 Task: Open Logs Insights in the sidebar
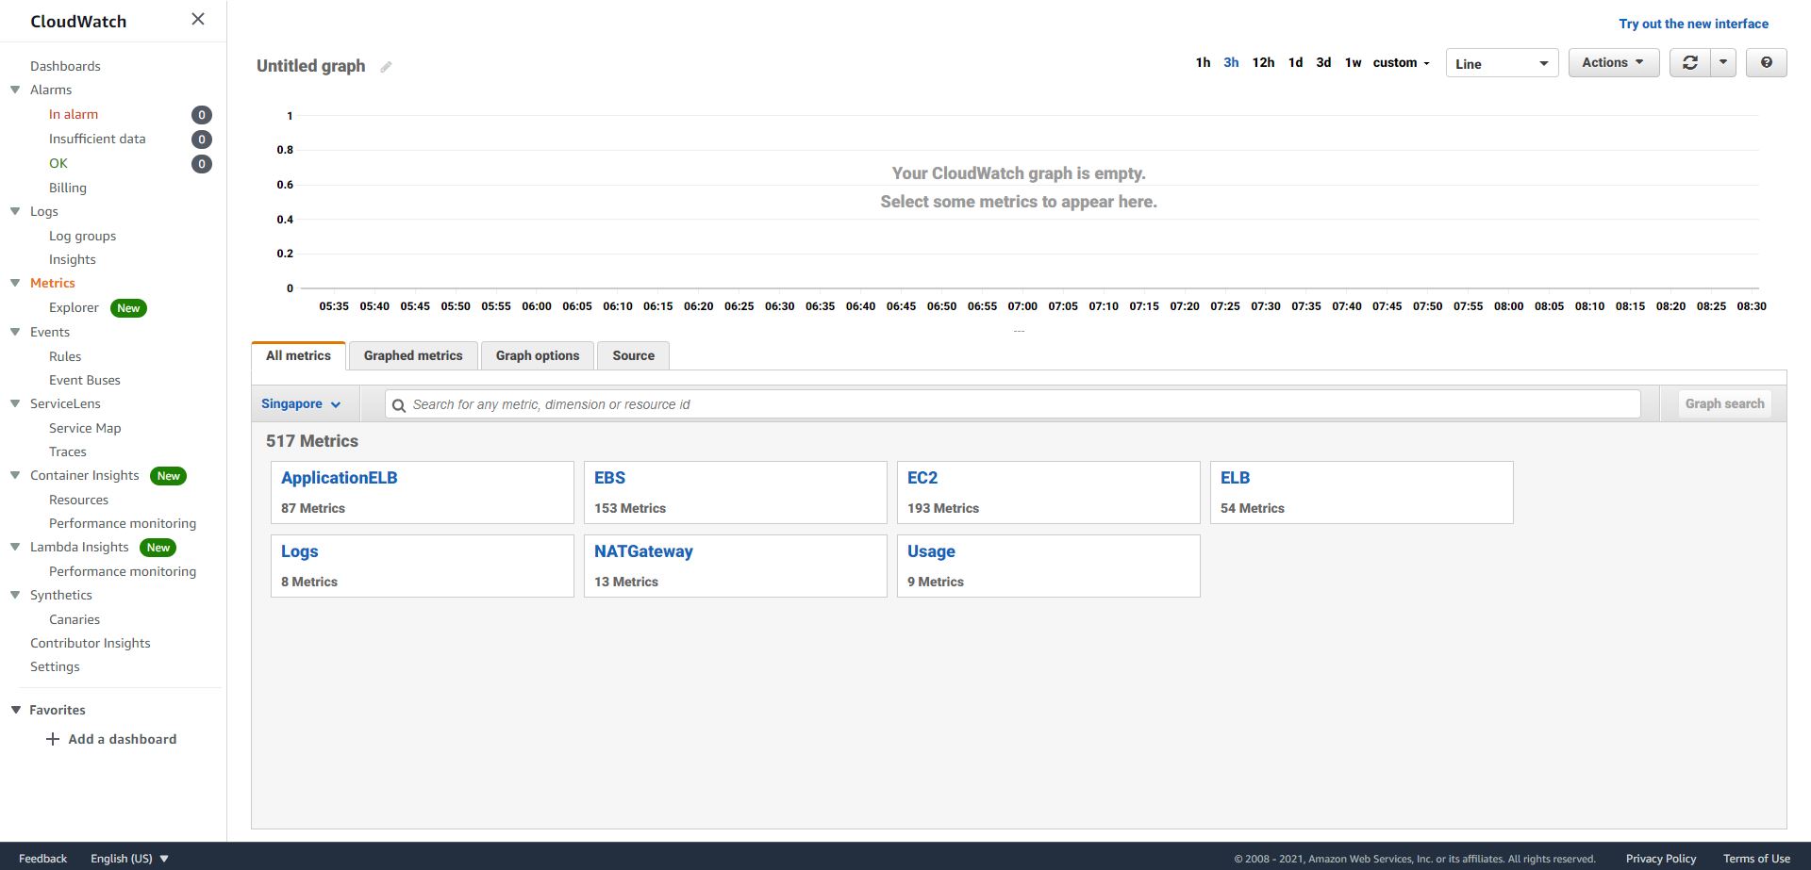click(x=73, y=259)
